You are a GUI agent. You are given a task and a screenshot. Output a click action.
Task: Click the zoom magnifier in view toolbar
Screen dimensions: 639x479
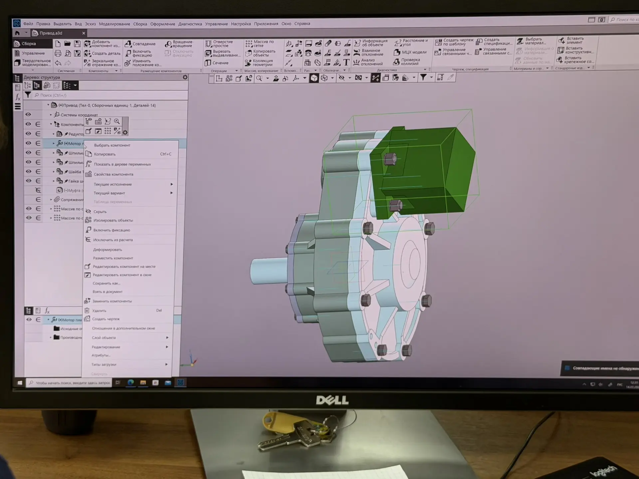point(259,78)
